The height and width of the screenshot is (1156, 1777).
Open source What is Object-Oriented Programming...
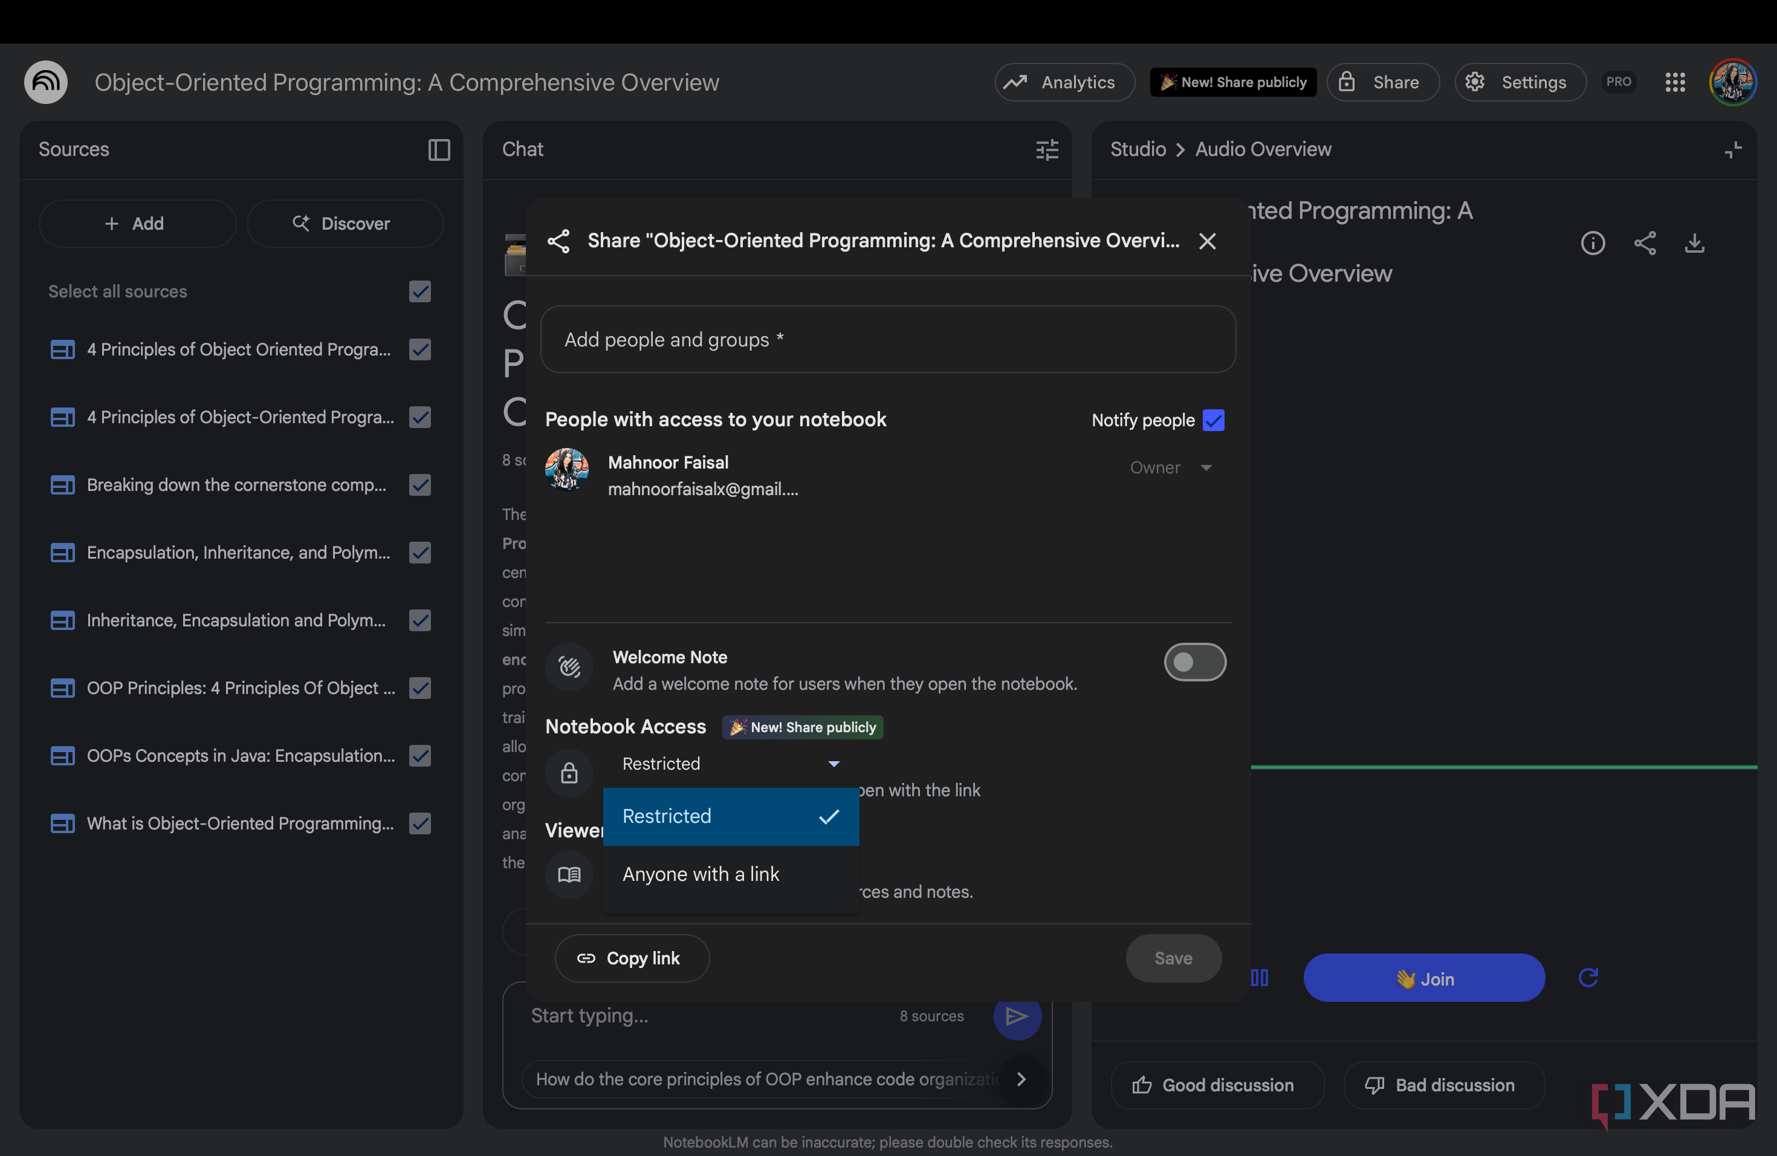[241, 823]
